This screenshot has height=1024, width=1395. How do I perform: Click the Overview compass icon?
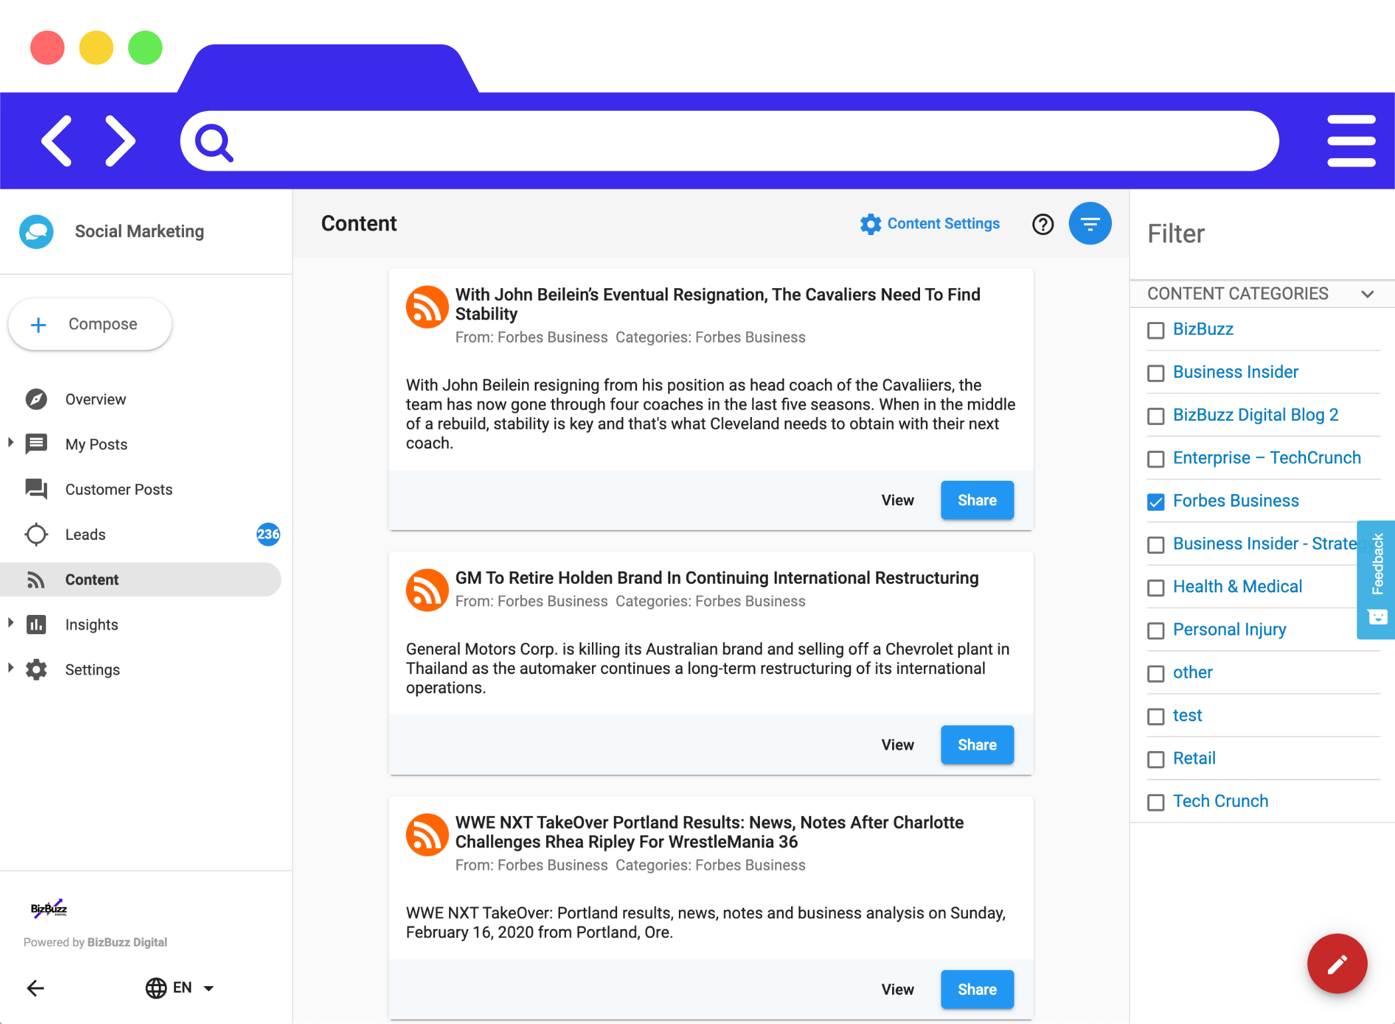(36, 399)
